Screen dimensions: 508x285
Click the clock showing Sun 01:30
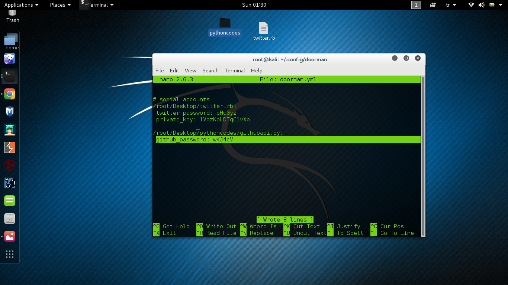click(x=254, y=5)
